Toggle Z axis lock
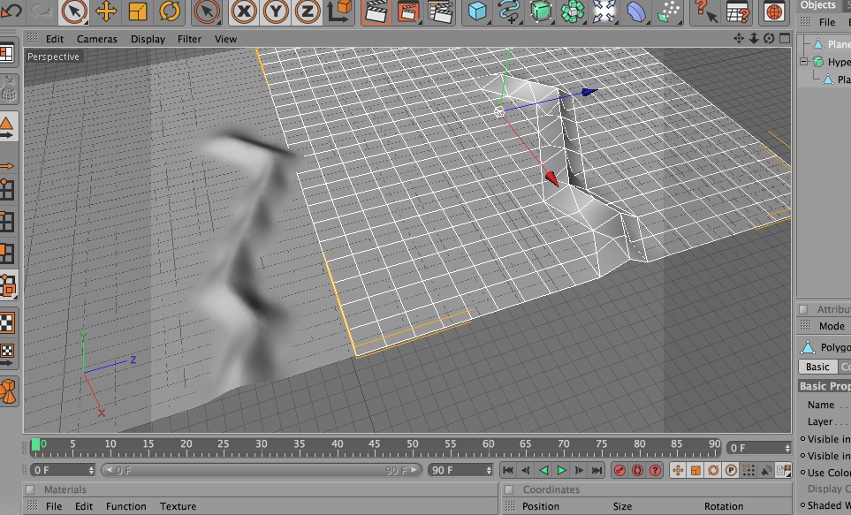 (308, 11)
